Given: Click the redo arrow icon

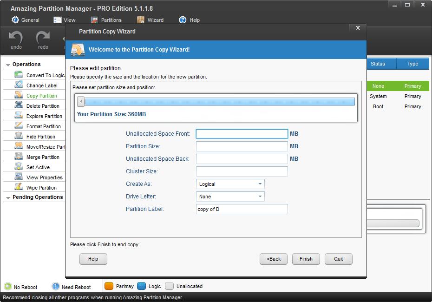Looking at the screenshot, I should coord(43,37).
